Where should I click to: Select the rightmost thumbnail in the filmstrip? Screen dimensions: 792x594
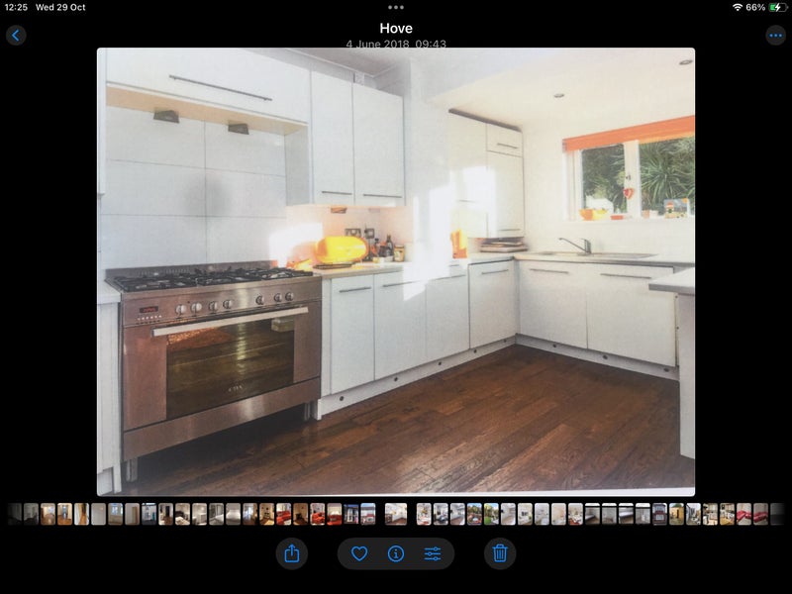point(777,514)
